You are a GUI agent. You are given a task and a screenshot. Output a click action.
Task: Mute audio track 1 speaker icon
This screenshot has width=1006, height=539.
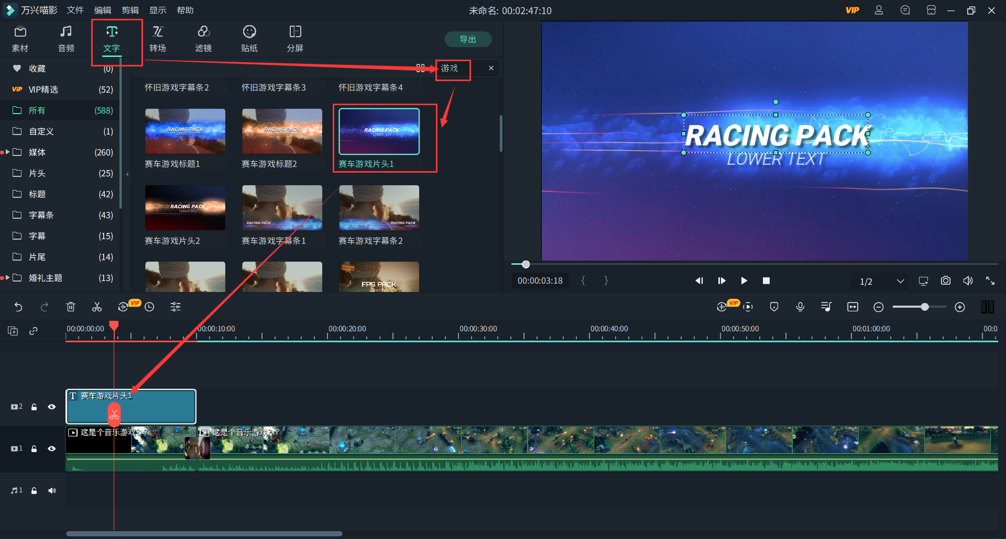[51, 490]
